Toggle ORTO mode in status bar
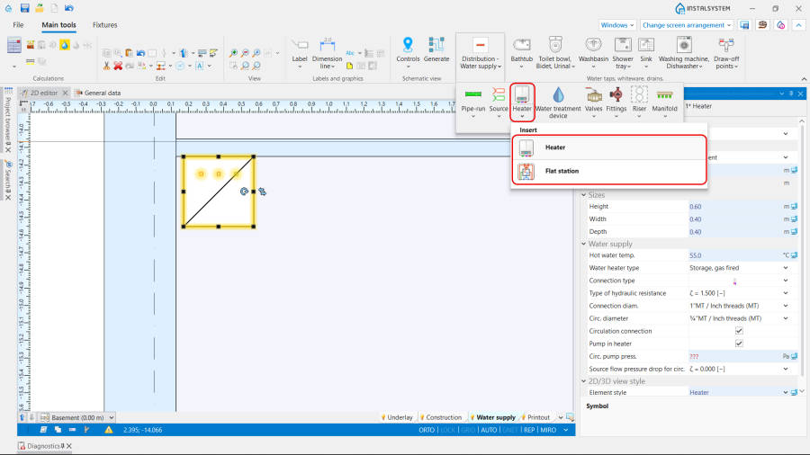Image resolution: width=810 pixels, height=455 pixels. coord(427,430)
